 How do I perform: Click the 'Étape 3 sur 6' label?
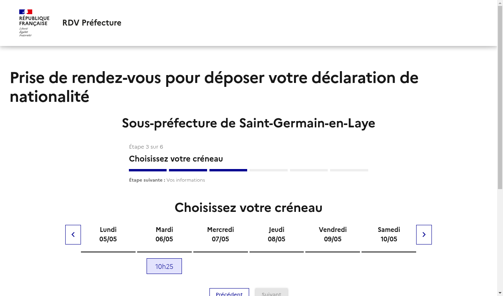pyautogui.click(x=146, y=147)
